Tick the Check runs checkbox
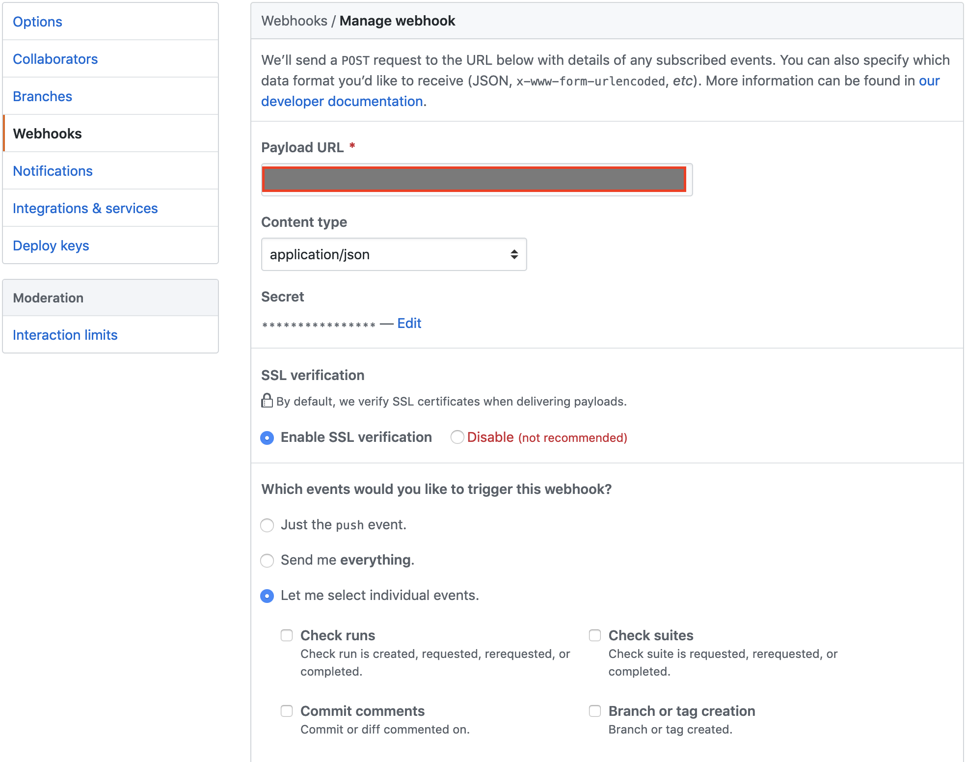 click(x=287, y=635)
